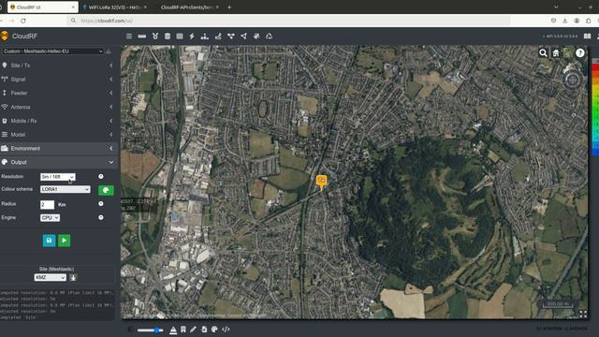Click the mesh nodes icon
Viewport: 599px width, 337px height.
(x=231, y=37)
